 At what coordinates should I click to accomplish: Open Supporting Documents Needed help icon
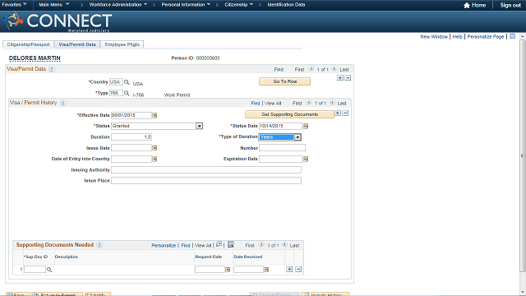99,245
